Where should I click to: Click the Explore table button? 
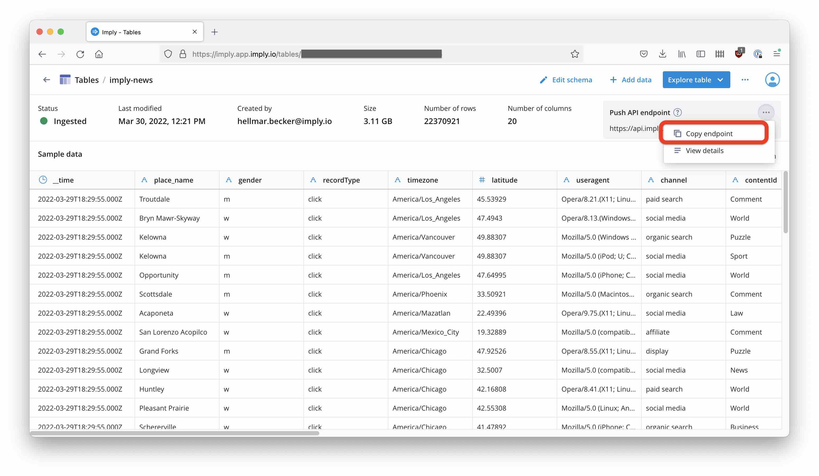[696, 79]
